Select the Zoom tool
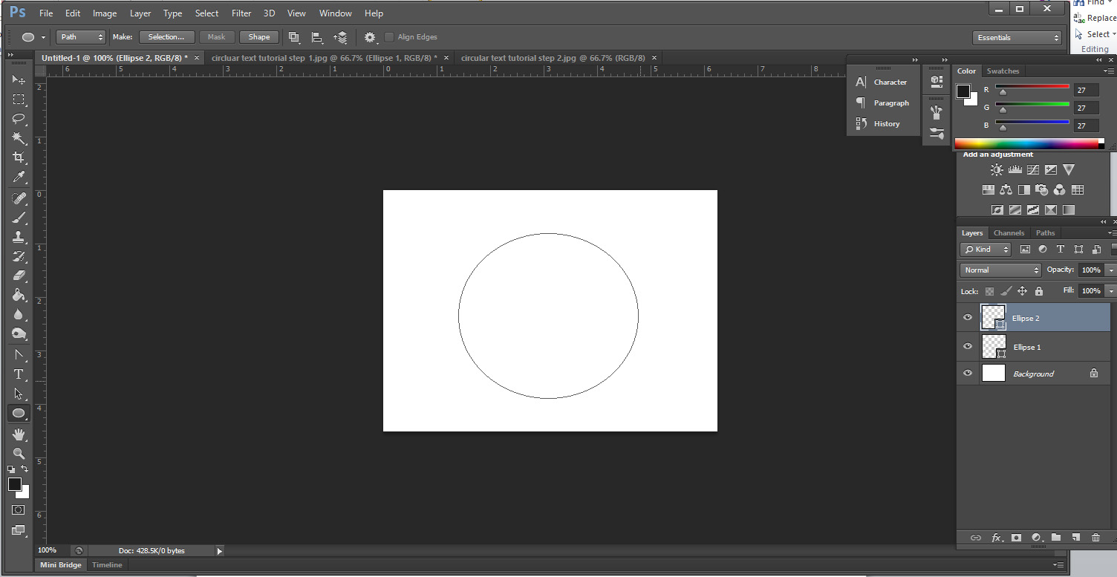Viewport: 1117px width, 577px height. (19, 453)
